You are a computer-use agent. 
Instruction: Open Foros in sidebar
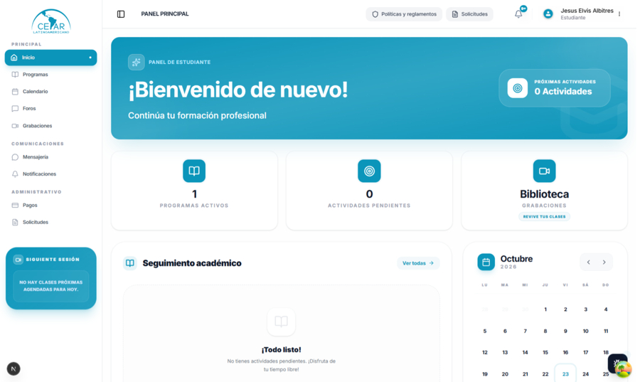point(51,109)
